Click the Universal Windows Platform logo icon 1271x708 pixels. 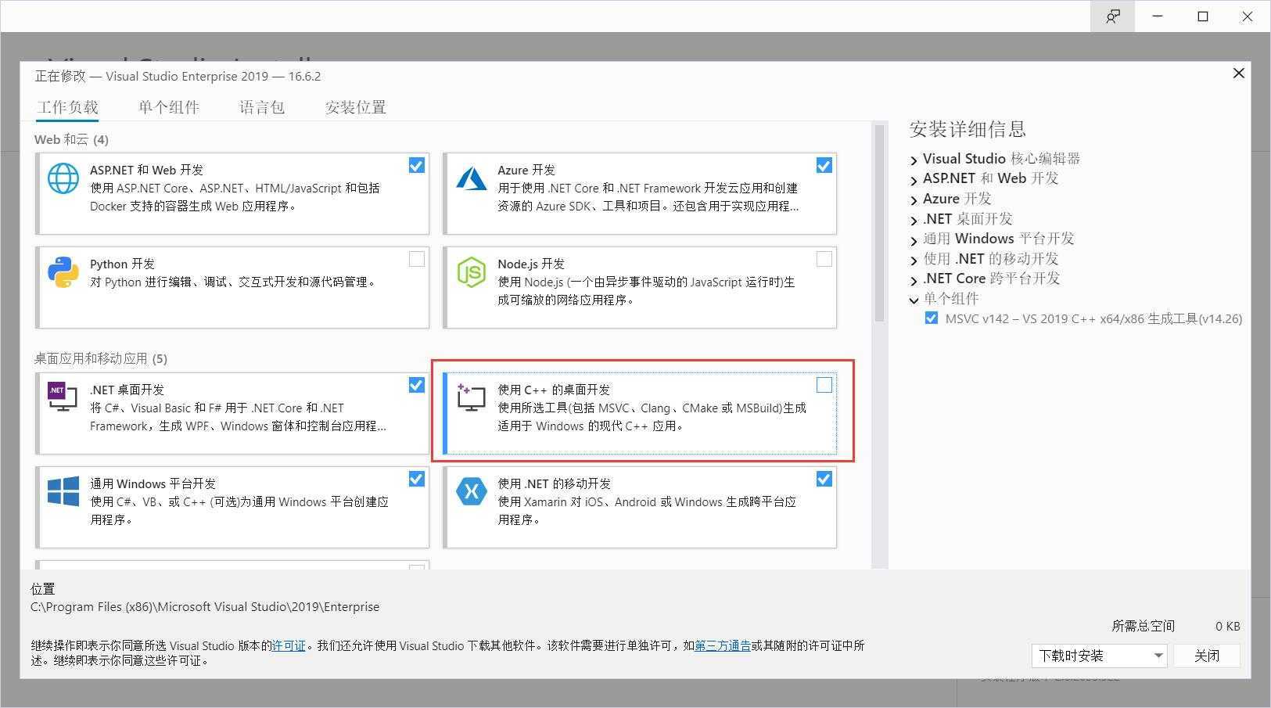(x=63, y=491)
